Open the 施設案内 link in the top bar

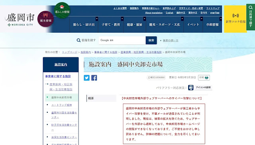click(134, 8)
